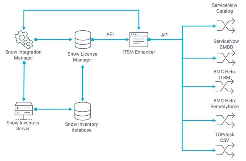246x161 pixels.
Task: Select the "ITSM Enhancer" text label
Action: 139,51
